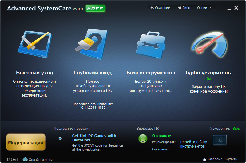Click the Полное техобслуживание description text
246x163 pixels.
click(x=93, y=86)
